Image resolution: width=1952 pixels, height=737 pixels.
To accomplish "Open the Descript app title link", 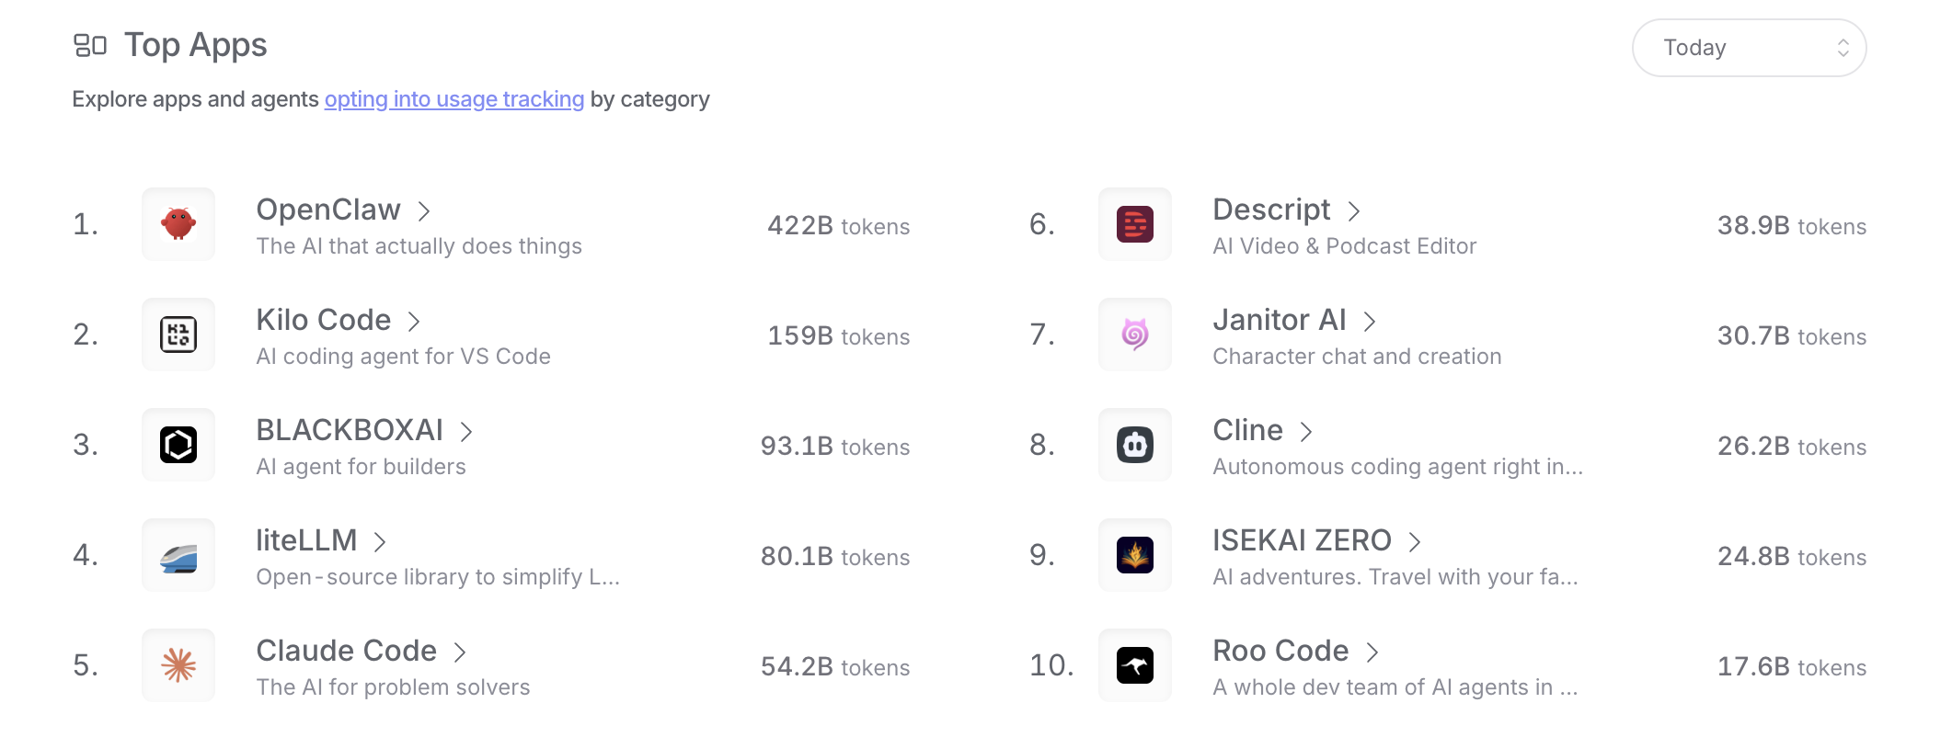I will pos(1271,210).
